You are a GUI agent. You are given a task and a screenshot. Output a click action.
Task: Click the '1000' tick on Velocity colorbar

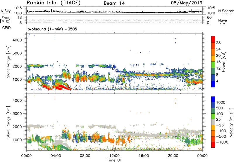221,102
